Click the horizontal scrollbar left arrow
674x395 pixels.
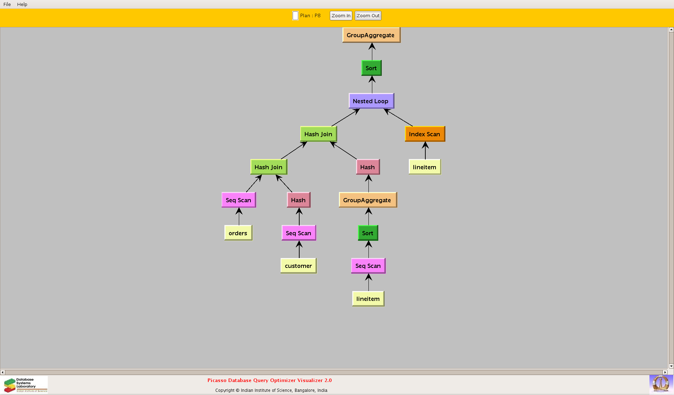2,372
